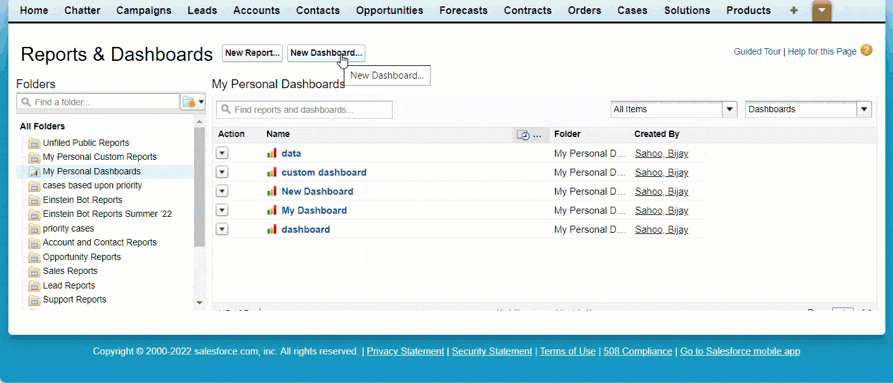Switch to the Chatter tab
This screenshot has width=893, height=383.
pyautogui.click(x=82, y=10)
